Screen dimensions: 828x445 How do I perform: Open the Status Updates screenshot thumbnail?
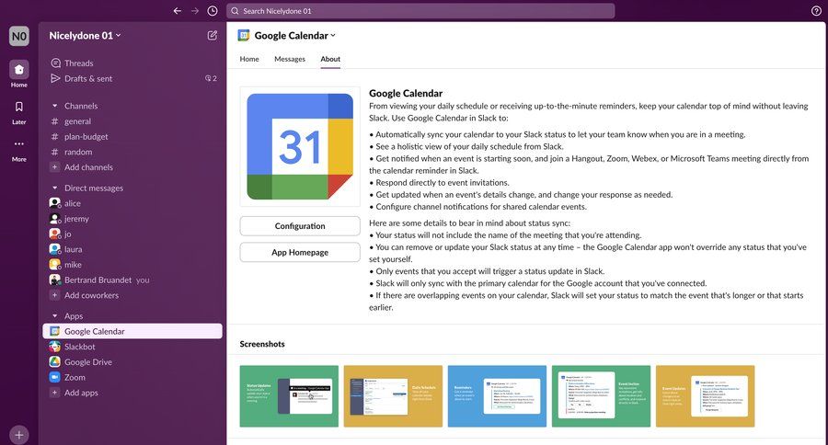[289, 396]
